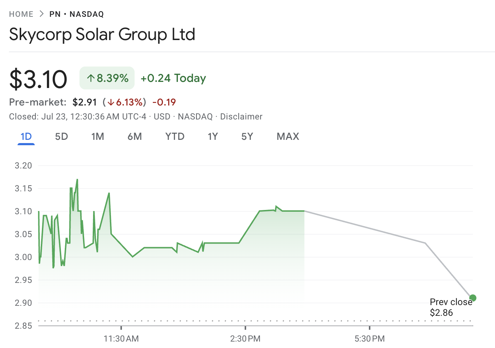The width and height of the screenshot is (495, 348).
Task: Click the green end-point dot on chart
Action: point(473,298)
